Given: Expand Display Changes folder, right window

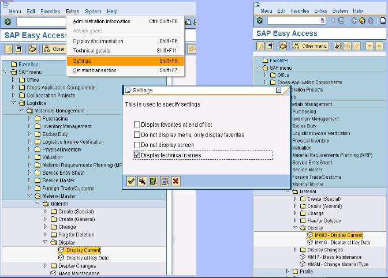Looking at the screenshot, I should tap(294, 250).
